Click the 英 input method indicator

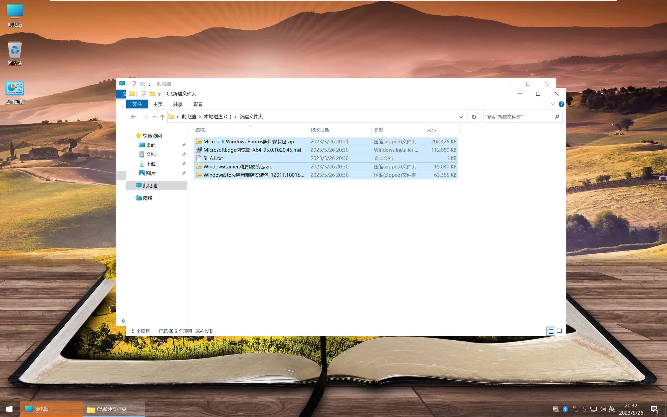pos(611,409)
